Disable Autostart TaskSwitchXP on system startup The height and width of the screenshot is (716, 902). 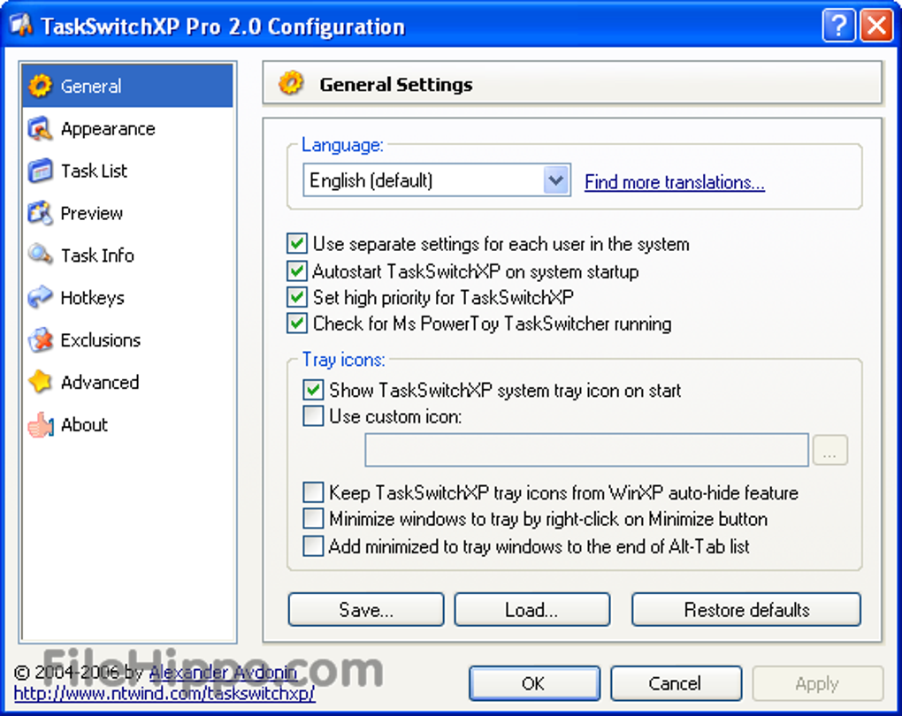point(297,270)
